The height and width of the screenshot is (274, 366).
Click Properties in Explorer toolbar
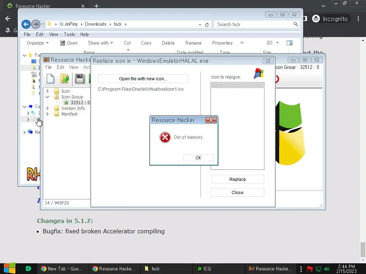click(222, 43)
